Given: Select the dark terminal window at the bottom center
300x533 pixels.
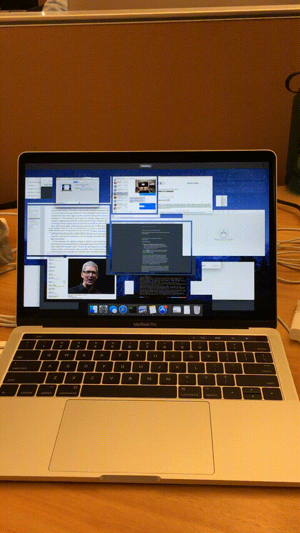Looking at the screenshot, I should 163,287.
